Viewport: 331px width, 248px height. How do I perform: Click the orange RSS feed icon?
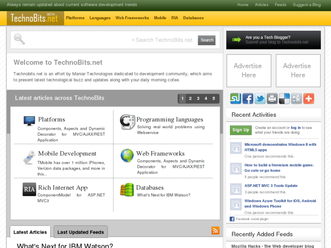point(215,231)
